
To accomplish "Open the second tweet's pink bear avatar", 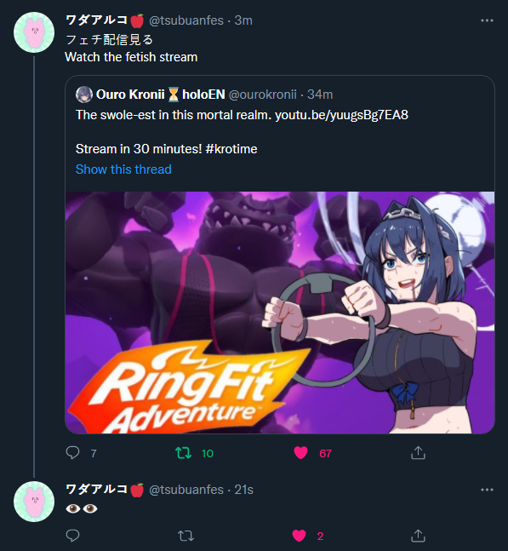I will (34, 502).
